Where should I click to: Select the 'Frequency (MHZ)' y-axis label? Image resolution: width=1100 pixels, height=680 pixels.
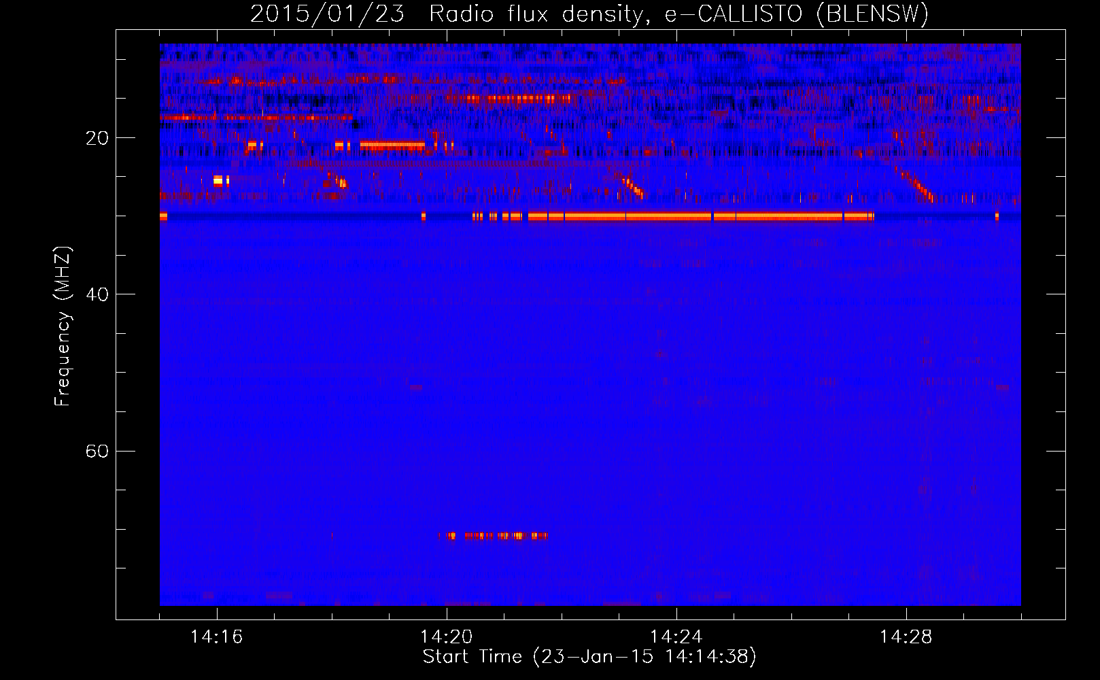point(63,326)
